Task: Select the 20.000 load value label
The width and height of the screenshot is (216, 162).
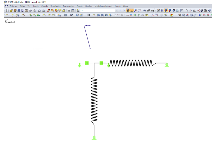Action: coord(88,25)
